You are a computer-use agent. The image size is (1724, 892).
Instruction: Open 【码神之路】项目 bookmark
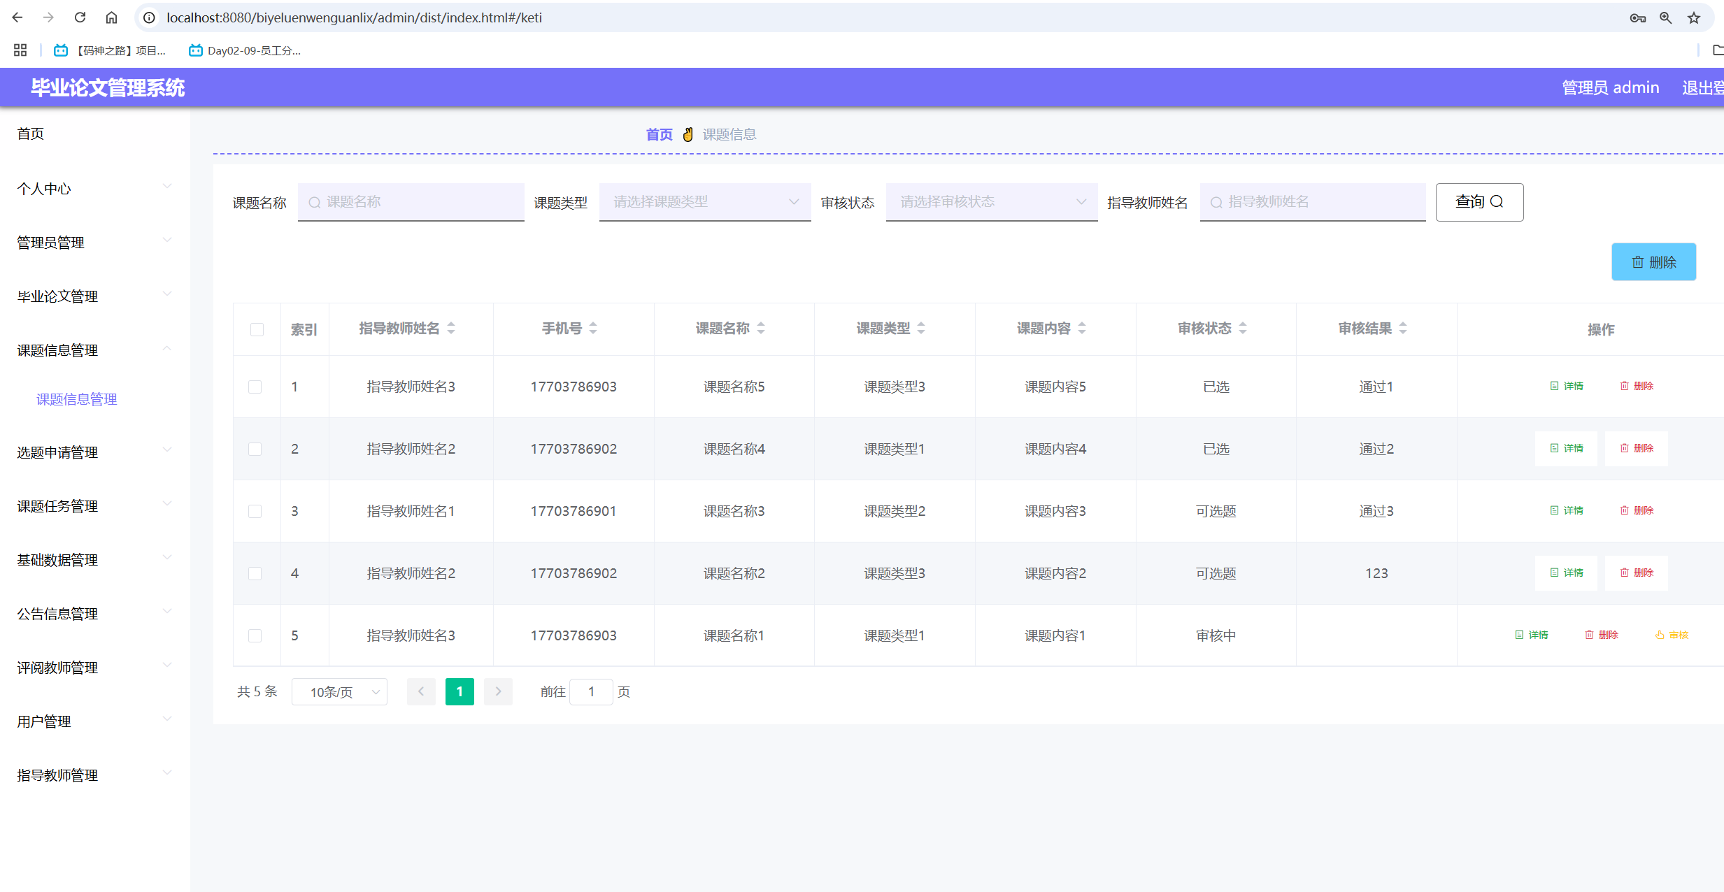pos(110,50)
